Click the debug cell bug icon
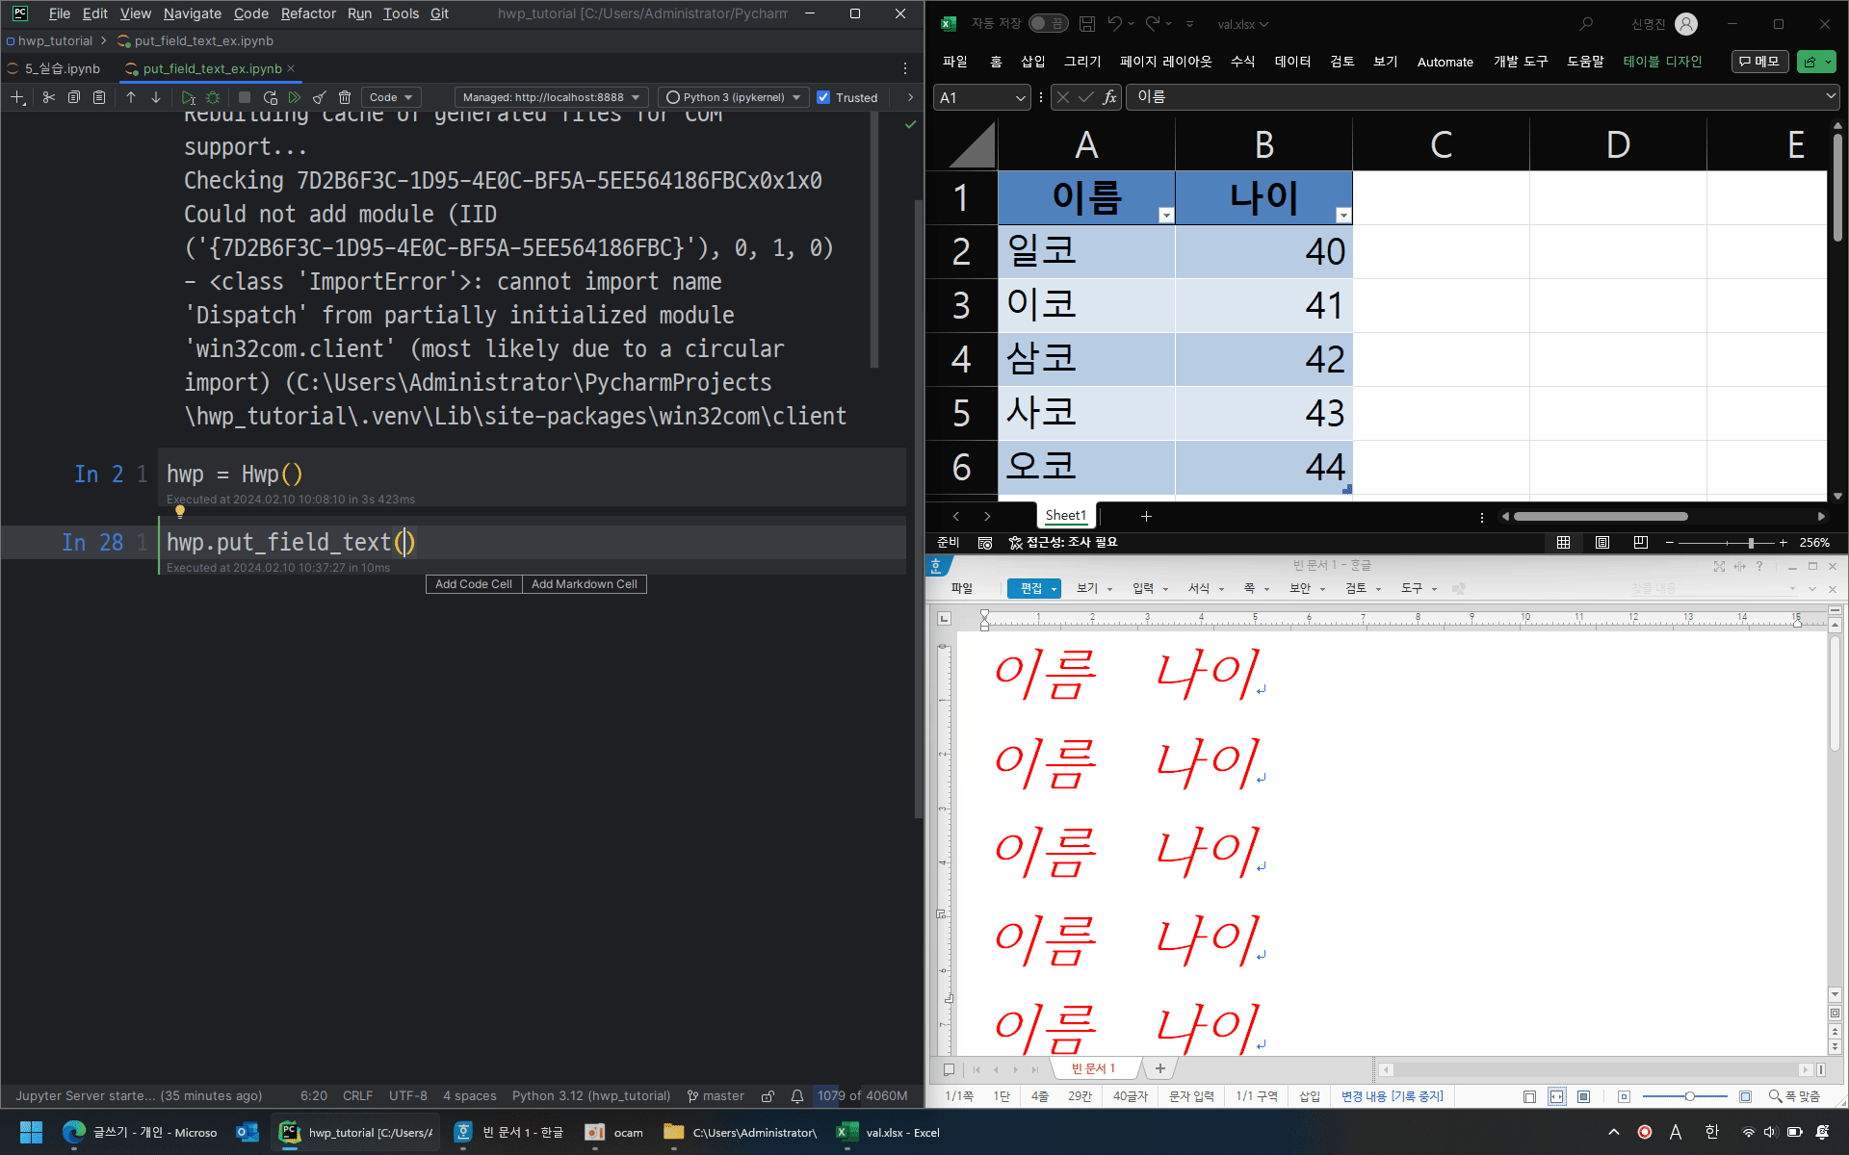The image size is (1849, 1155). coord(213,97)
